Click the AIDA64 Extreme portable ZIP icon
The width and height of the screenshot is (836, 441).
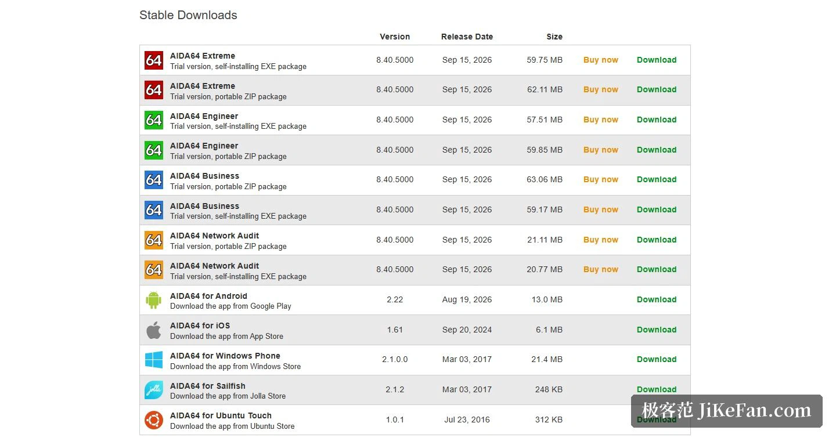[x=154, y=90]
